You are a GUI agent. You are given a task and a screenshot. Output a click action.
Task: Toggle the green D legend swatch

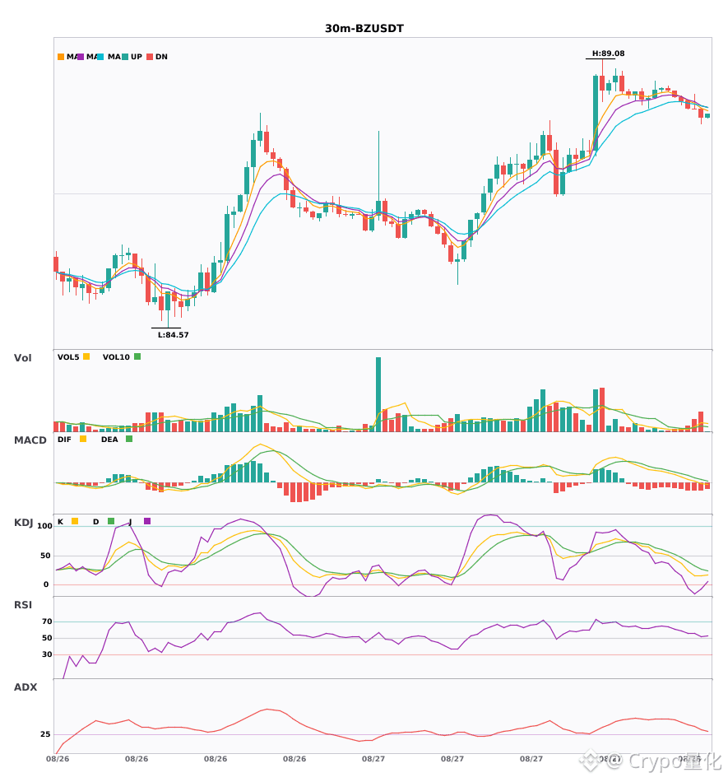pos(111,521)
